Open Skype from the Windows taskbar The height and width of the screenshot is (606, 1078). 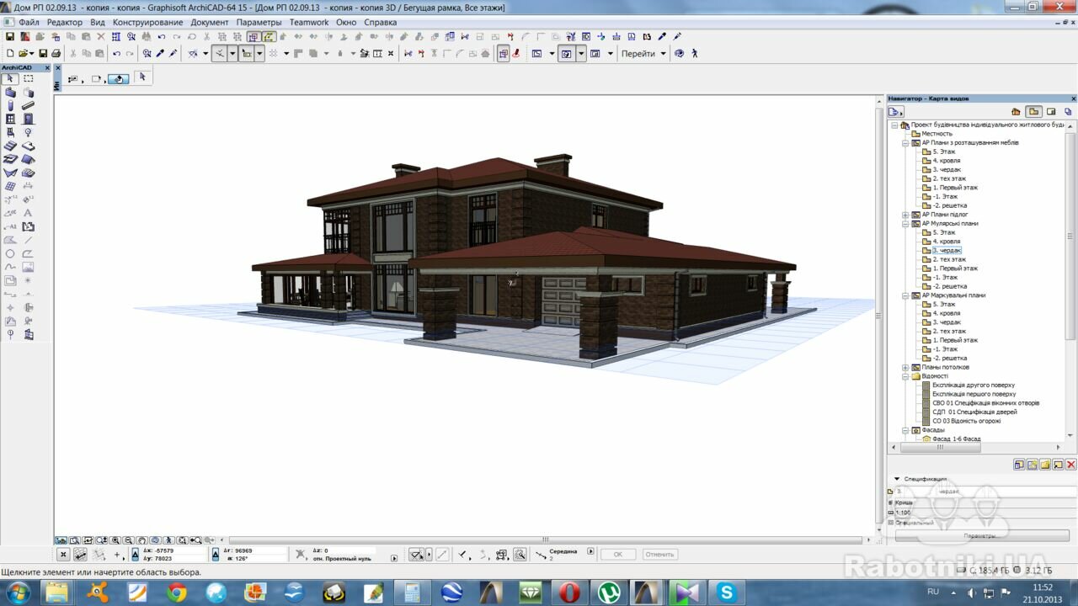(725, 593)
